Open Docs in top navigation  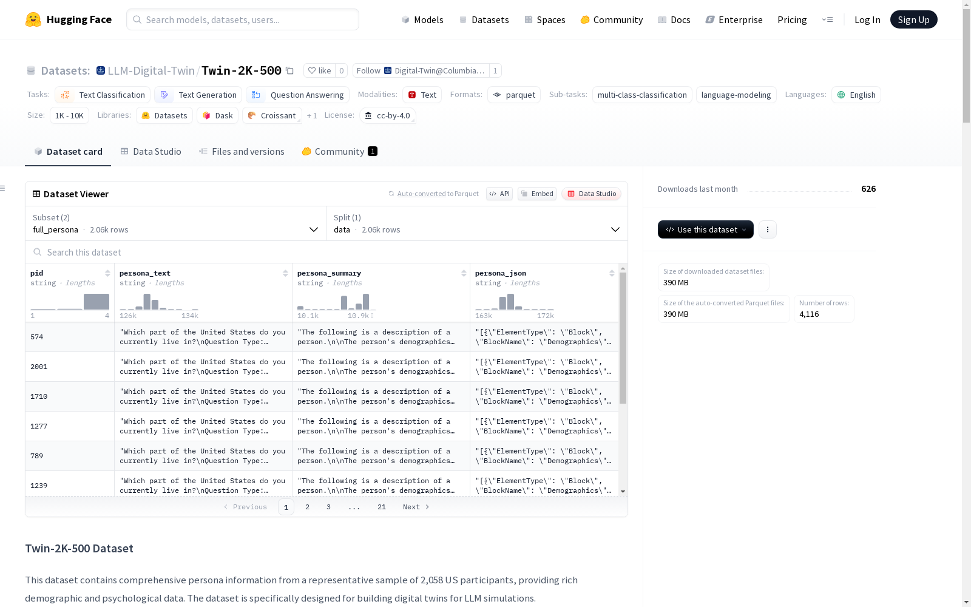(674, 19)
